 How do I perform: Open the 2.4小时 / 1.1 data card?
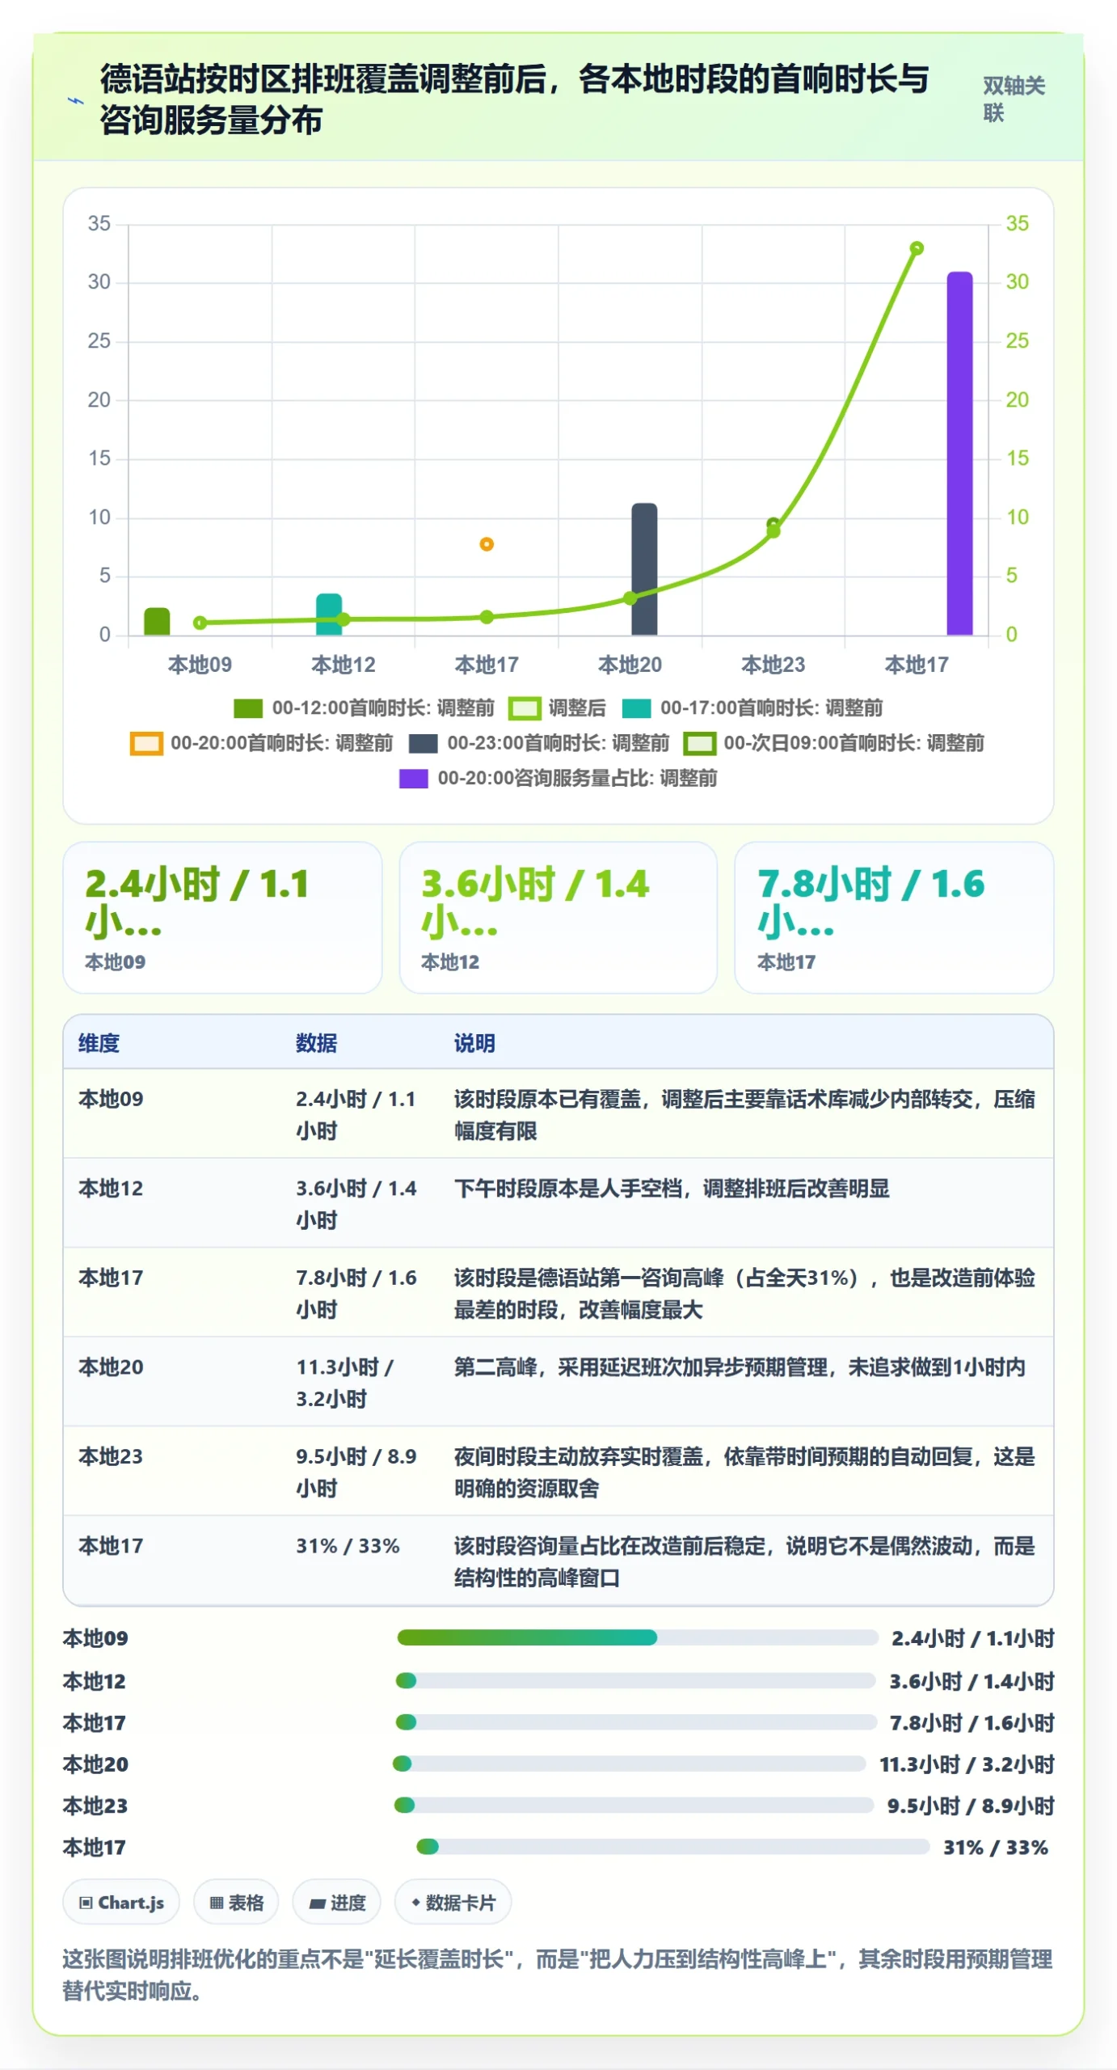(x=222, y=917)
